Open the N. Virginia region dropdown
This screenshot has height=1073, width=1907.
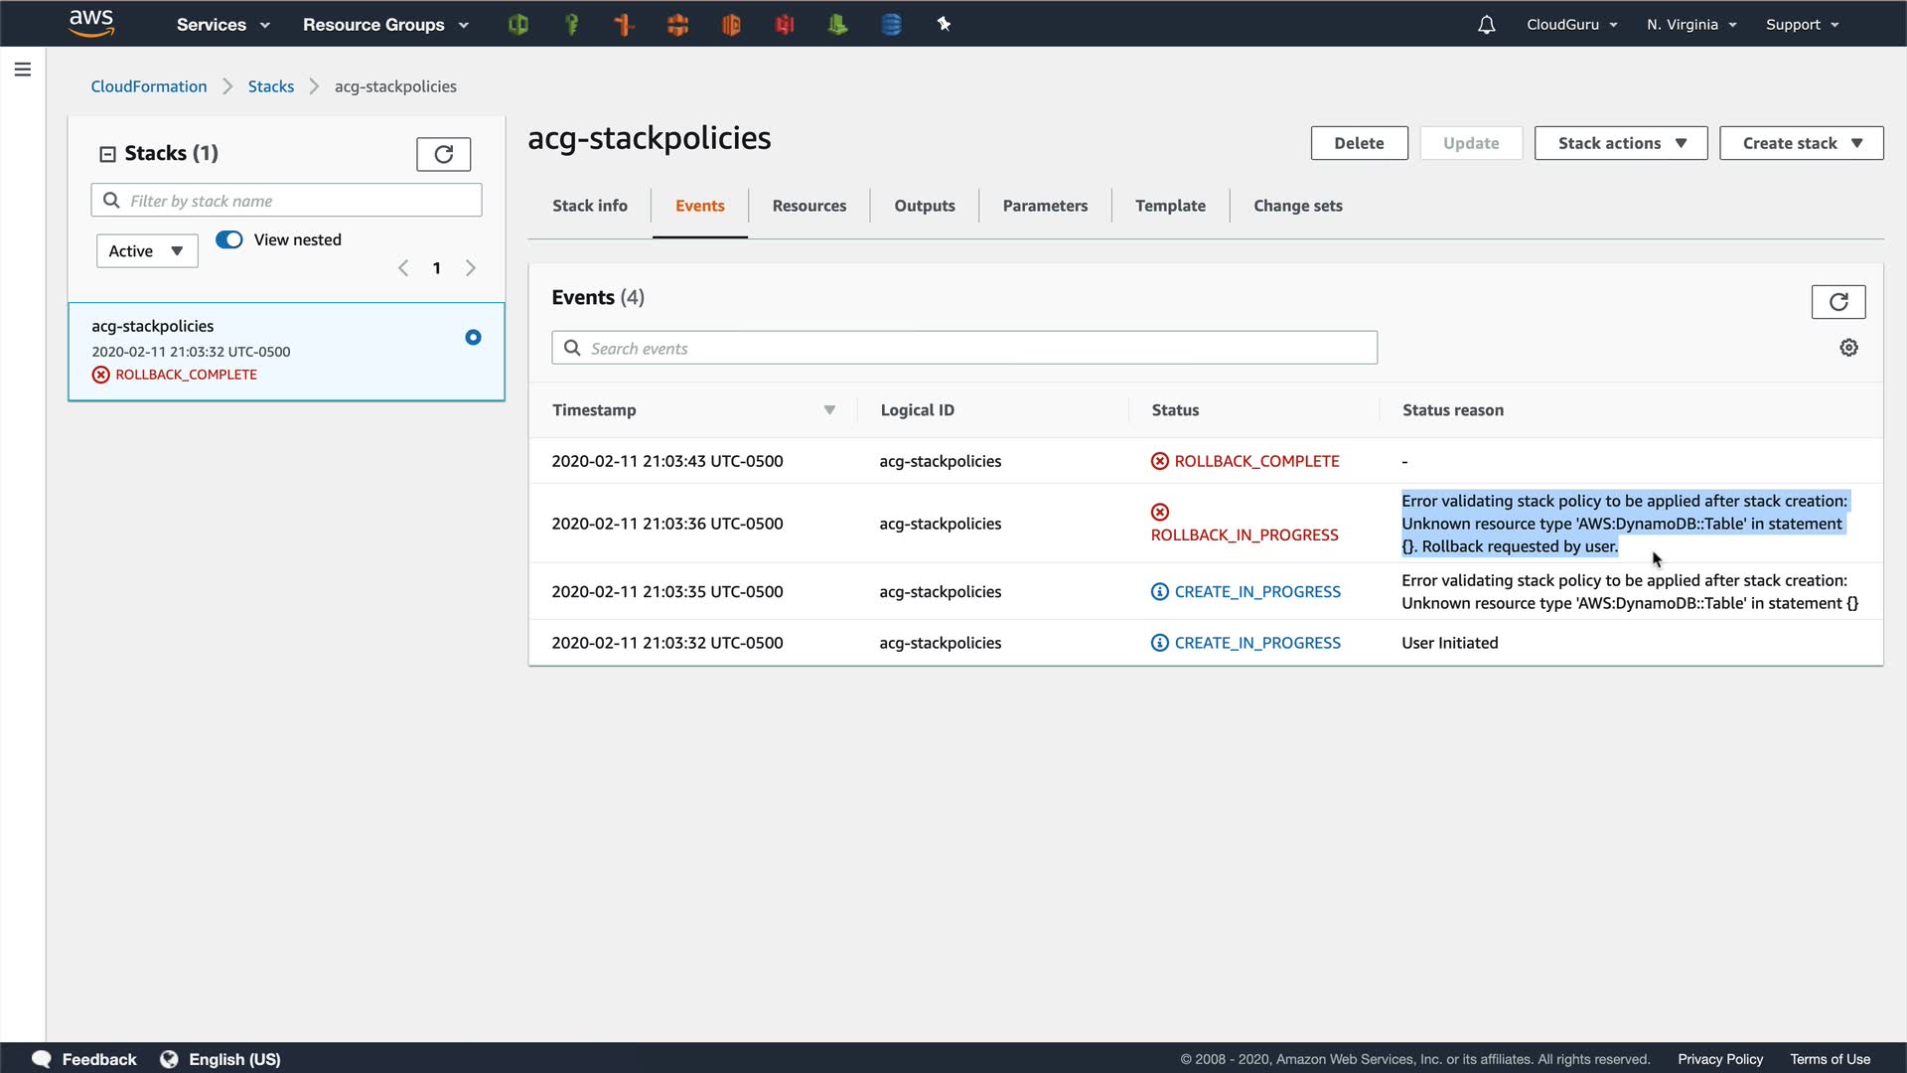(x=1690, y=25)
